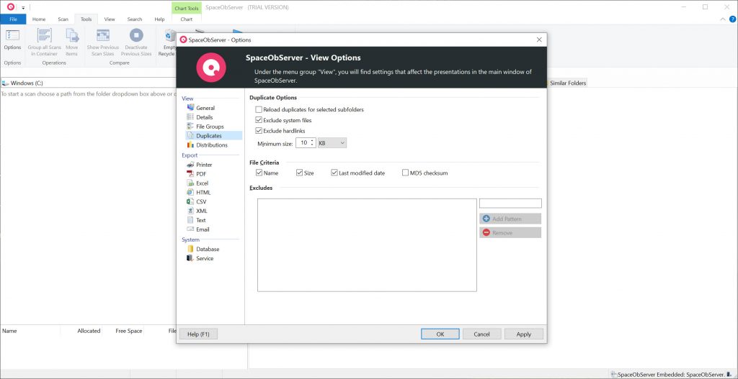The width and height of the screenshot is (738, 379).
Task: Select Details in the options tree
Action: click(204, 117)
